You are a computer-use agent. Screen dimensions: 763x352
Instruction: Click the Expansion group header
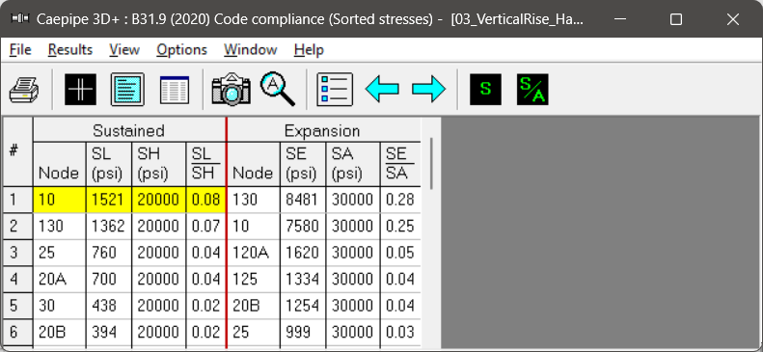click(x=323, y=130)
